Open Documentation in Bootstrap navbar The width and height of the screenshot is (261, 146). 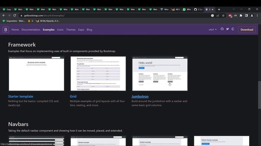click(31, 30)
